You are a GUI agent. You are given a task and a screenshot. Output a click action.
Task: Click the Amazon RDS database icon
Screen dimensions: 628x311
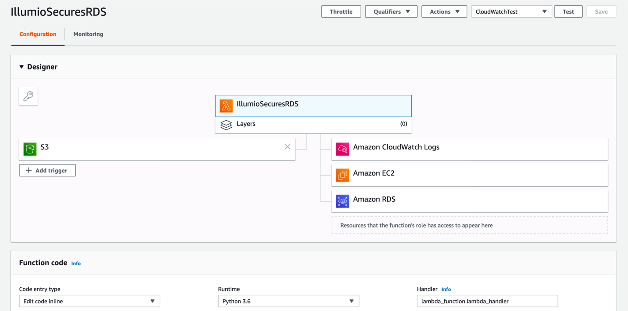342,201
